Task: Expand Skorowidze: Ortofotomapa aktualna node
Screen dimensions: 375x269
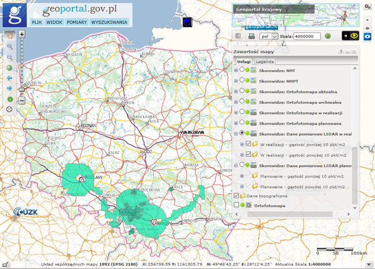Action: (x=236, y=91)
